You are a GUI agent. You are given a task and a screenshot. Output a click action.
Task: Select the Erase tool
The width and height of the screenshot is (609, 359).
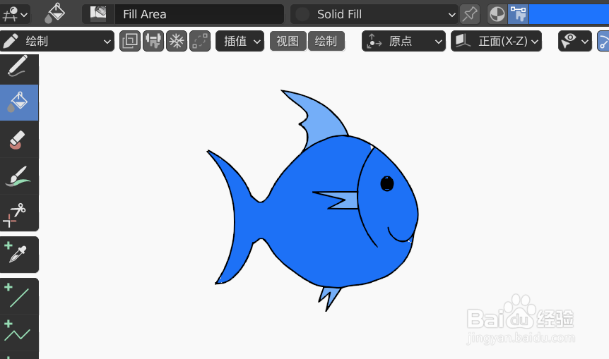pyautogui.click(x=19, y=139)
